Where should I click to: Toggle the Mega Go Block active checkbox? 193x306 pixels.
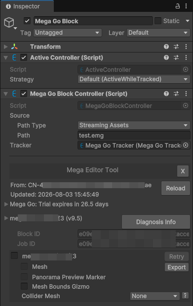point(27,21)
